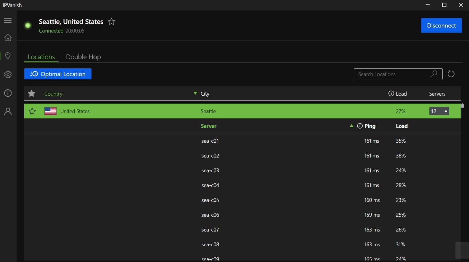Click the Load info icon in header
This screenshot has width=469, height=262.
[x=391, y=94]
